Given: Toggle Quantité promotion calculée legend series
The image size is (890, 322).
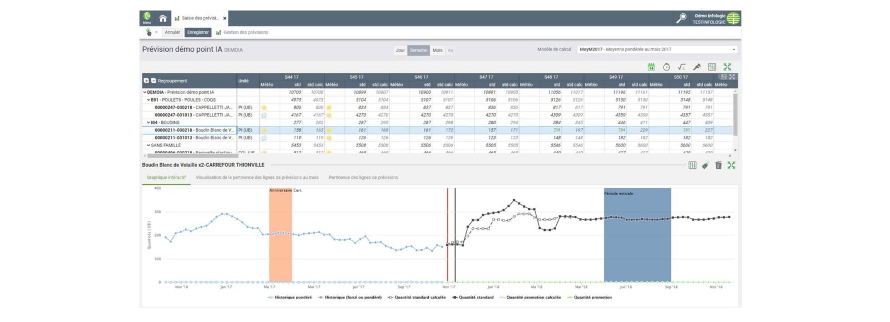Looking at the screenshot, I should coord(530,298).
